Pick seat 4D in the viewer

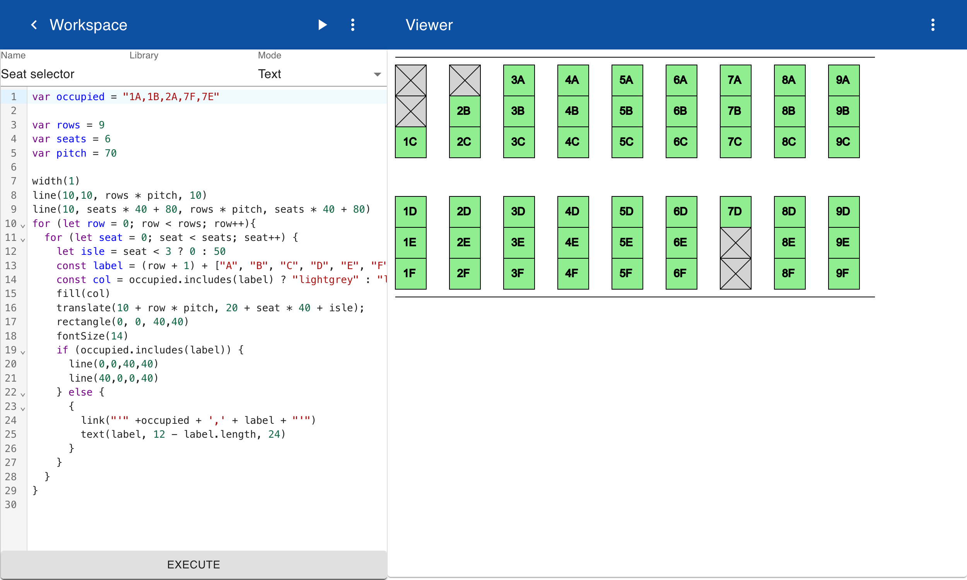click(x=572, y=212)
